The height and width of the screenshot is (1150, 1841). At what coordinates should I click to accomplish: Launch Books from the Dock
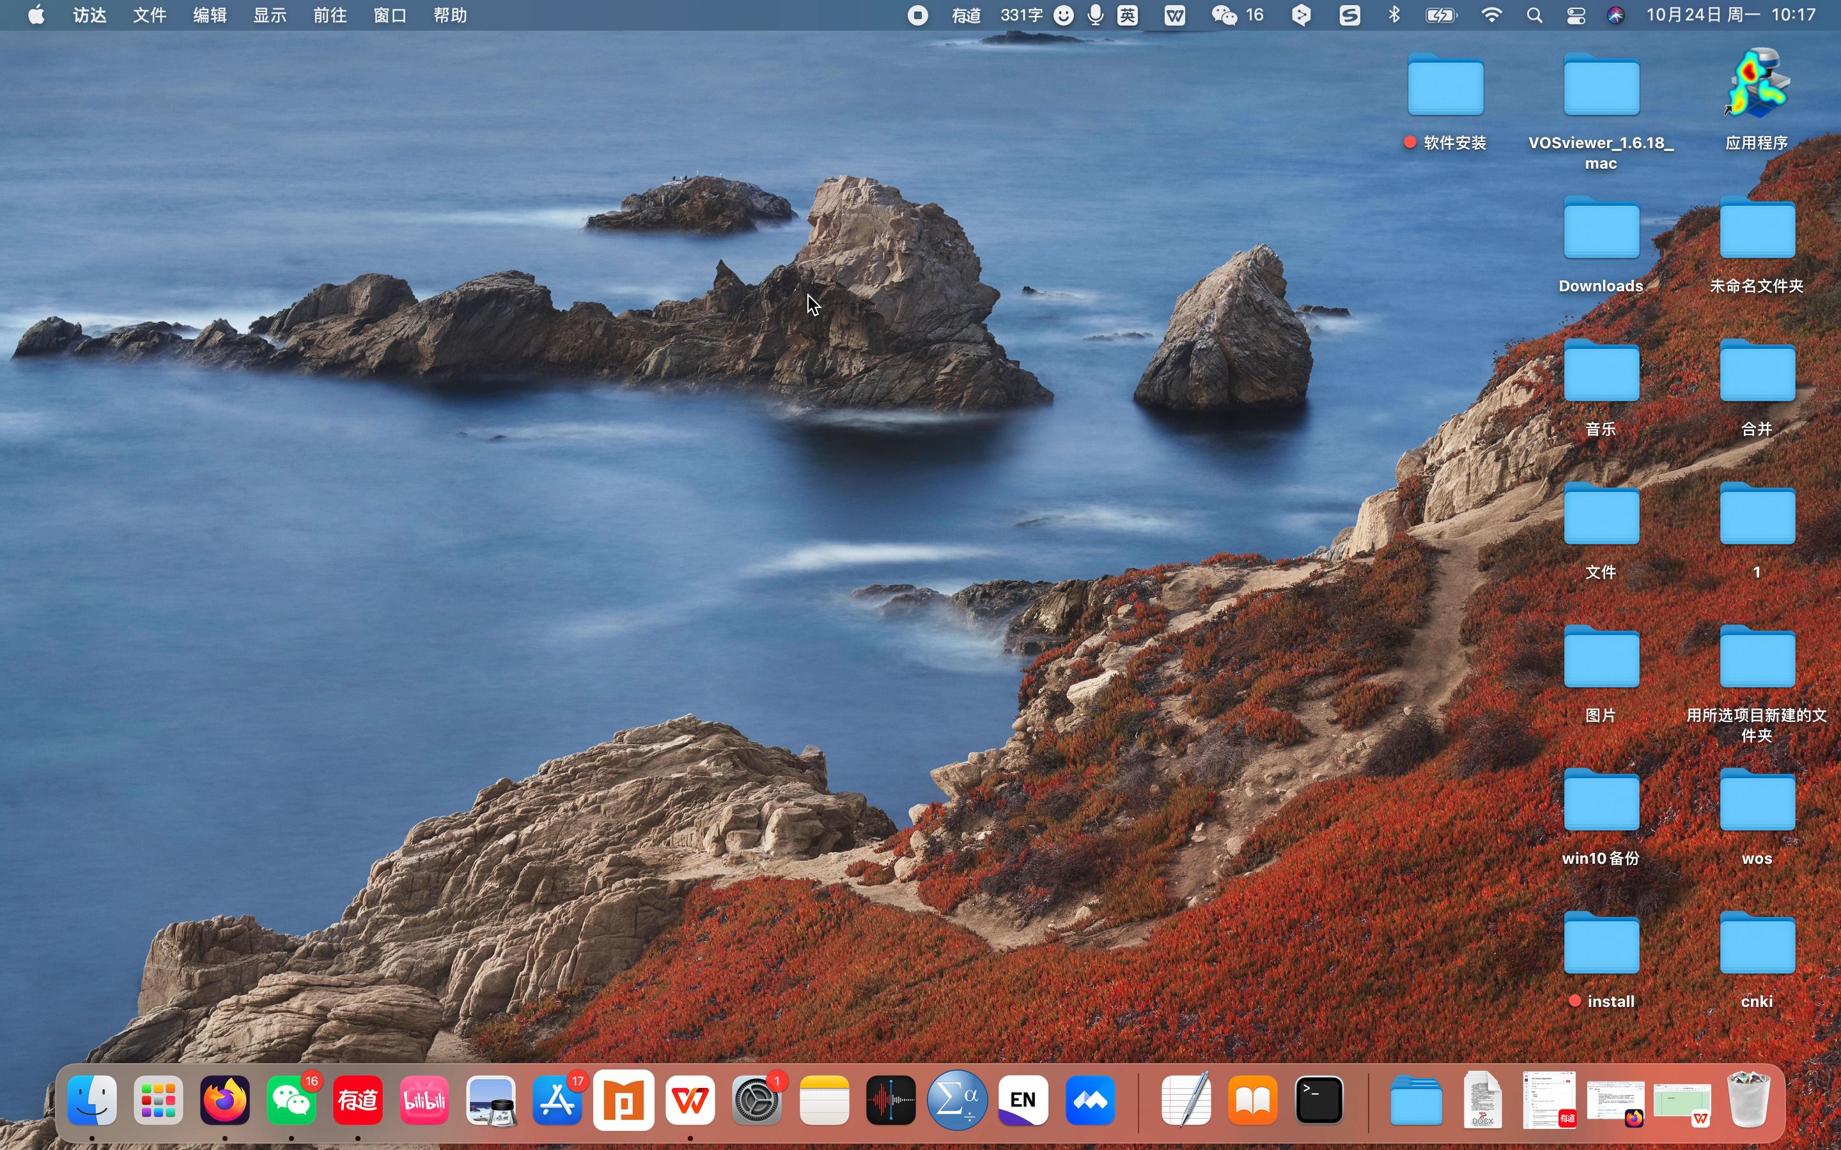tap(1253, 1100)
